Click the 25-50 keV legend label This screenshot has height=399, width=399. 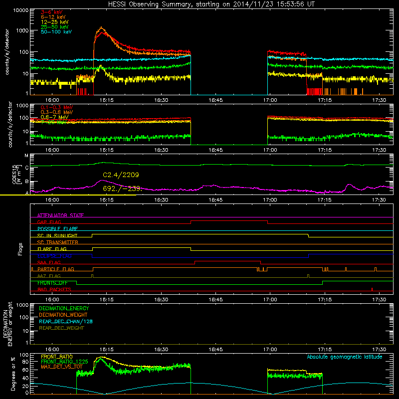54,27
